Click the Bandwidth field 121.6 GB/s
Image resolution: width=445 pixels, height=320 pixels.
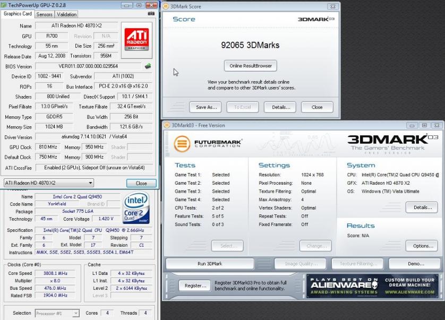(x=131, y=127)
